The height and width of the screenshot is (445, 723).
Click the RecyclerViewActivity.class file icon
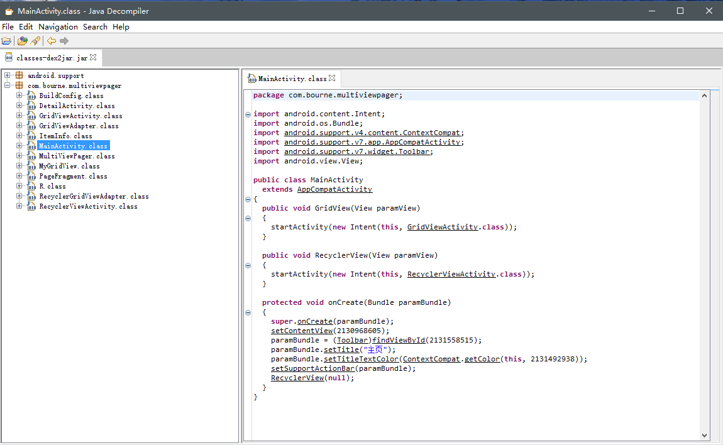31,207
